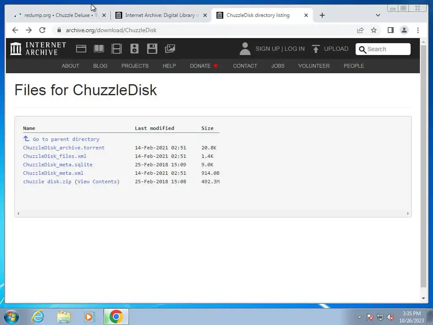Viewport: 433px width, 325px height.
Task: Click the Chrome taskbar icon
Action: click(x=116, y=317)
